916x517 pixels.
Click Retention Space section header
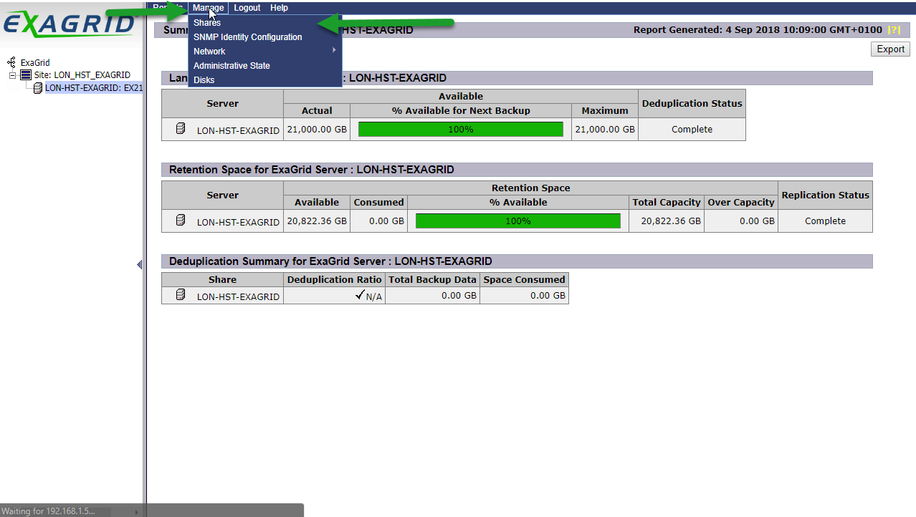coord(517,170)
